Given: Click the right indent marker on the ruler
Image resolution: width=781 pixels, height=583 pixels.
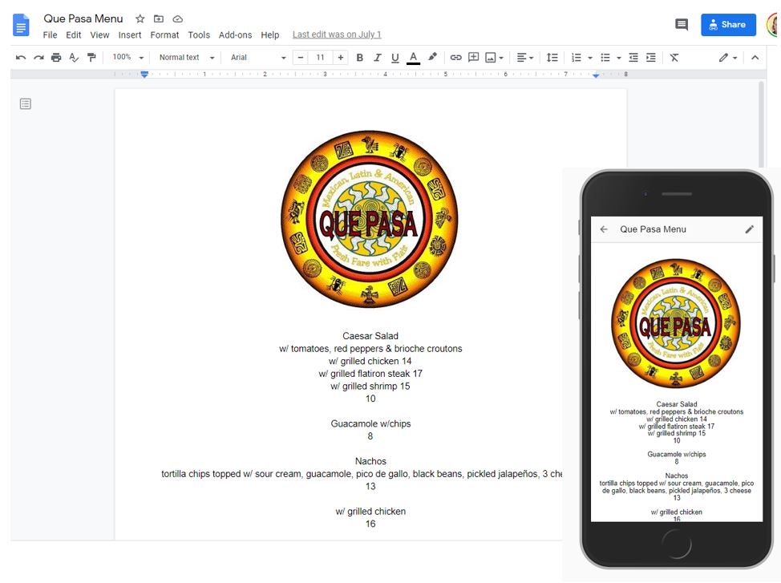Looking at the screenshot, I should click(x=596, y=75).
